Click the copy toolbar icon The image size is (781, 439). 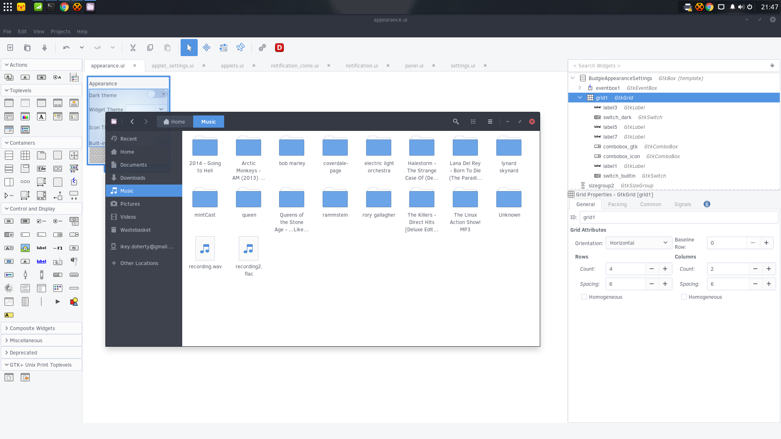(x=150, y=48)
